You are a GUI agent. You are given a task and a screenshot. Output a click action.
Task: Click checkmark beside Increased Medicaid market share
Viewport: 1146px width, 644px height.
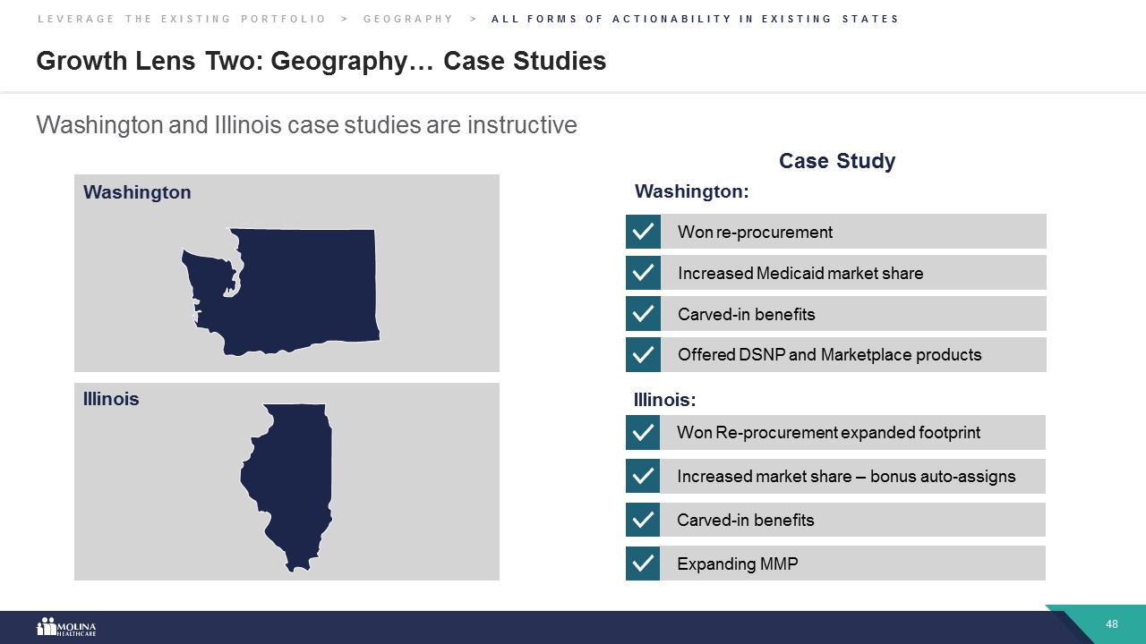643,273
